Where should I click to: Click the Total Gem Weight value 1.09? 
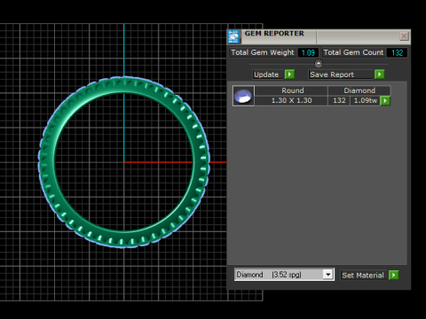(x=308, y=52)
